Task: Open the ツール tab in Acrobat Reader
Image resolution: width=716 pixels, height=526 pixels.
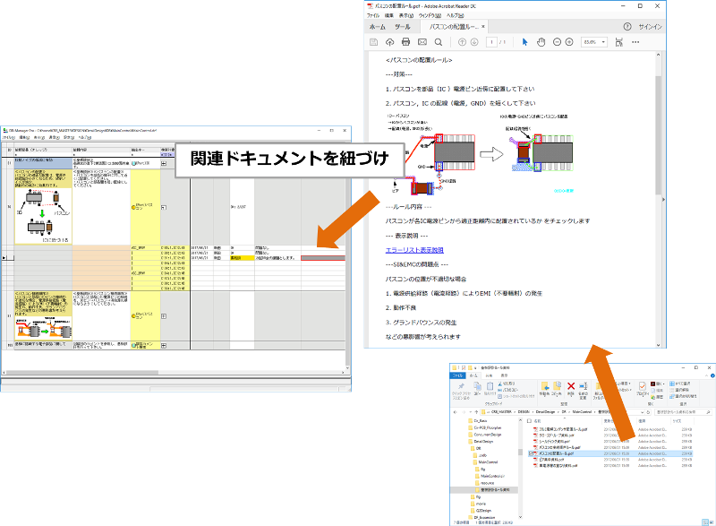Action: 403,27
